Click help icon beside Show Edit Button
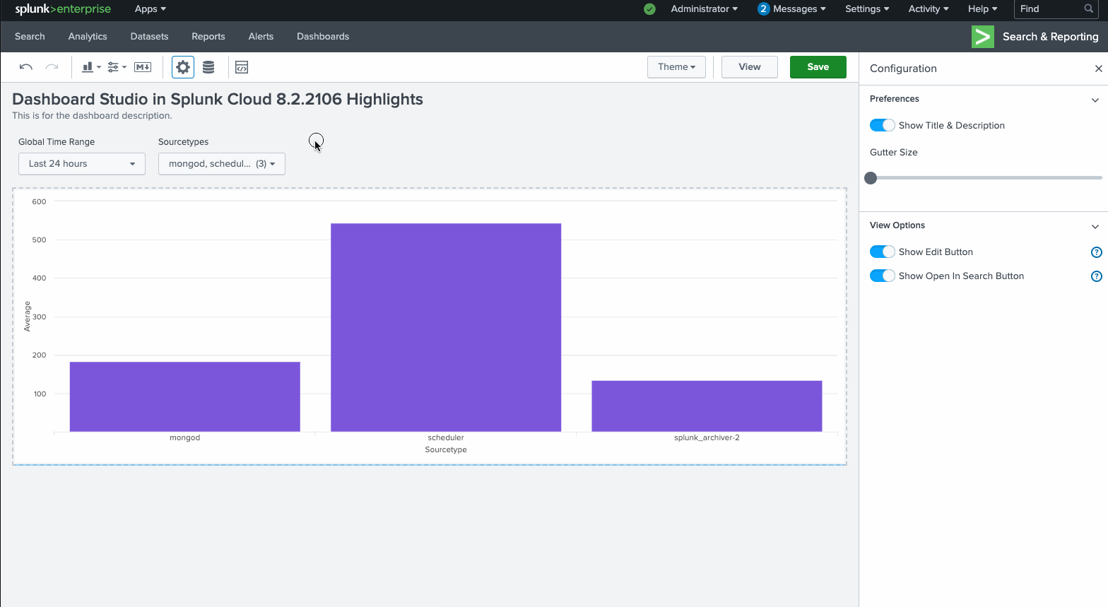Screen dimensions: 1108x607 1096,252
